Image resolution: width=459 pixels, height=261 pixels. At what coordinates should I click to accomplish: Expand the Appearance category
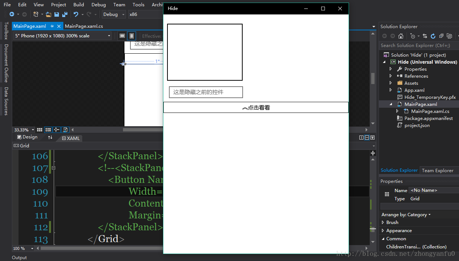pyautogui.click(x=383, y=231)
